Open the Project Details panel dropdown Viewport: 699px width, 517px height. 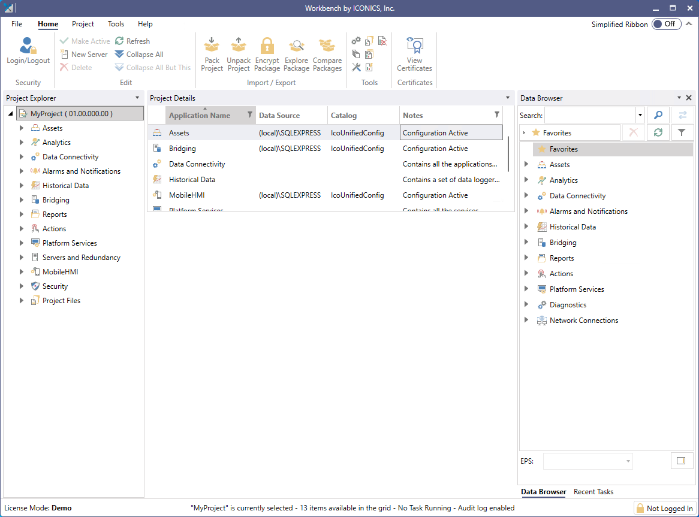(507, 98)
